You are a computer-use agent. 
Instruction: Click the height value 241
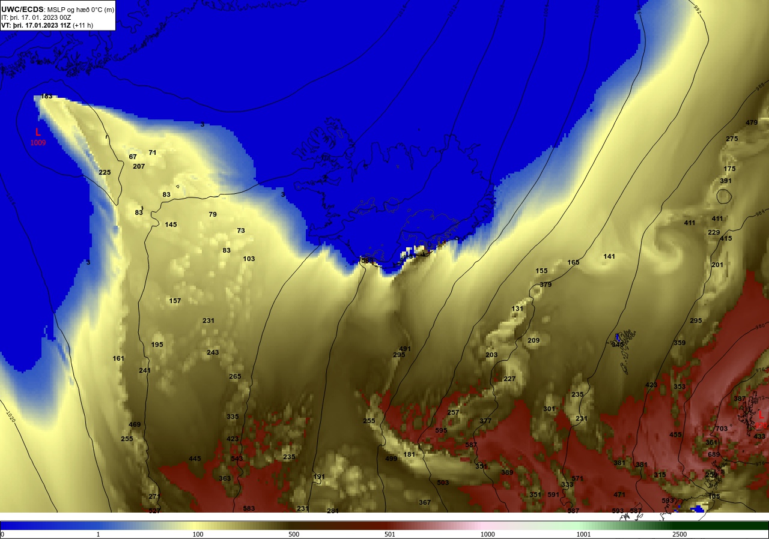click(x=145, y=371)
